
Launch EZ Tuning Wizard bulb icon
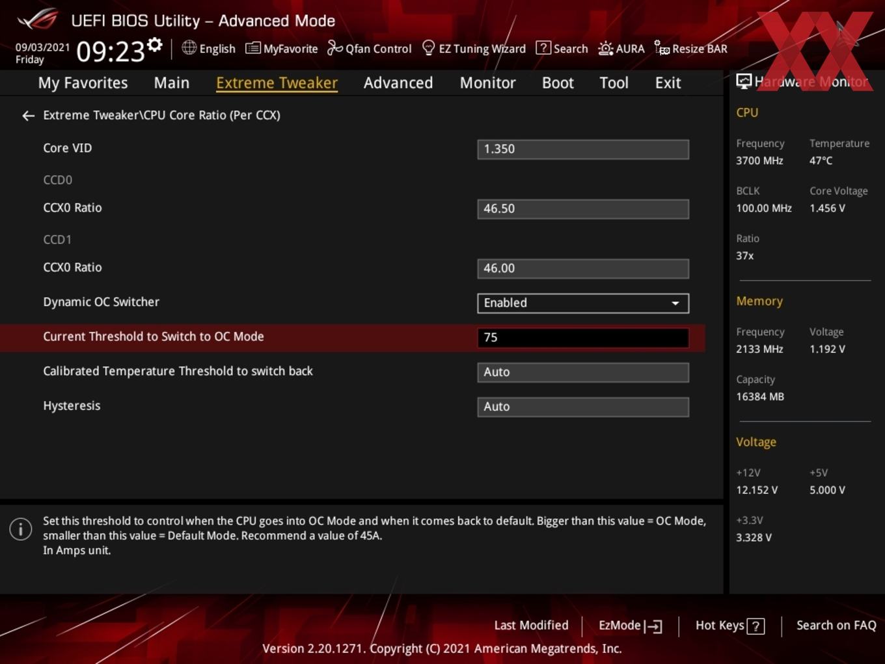tap(428, 48)
